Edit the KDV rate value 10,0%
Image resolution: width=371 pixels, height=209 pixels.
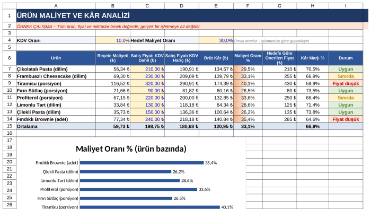(x=113, y=40)
